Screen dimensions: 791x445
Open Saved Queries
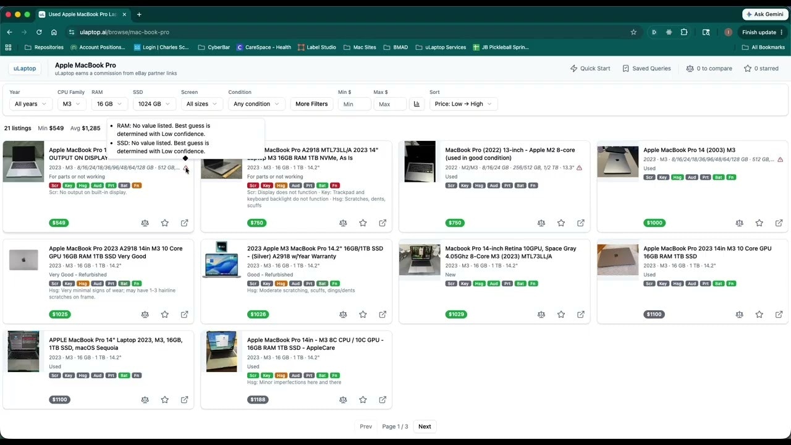tap(646, 69)
